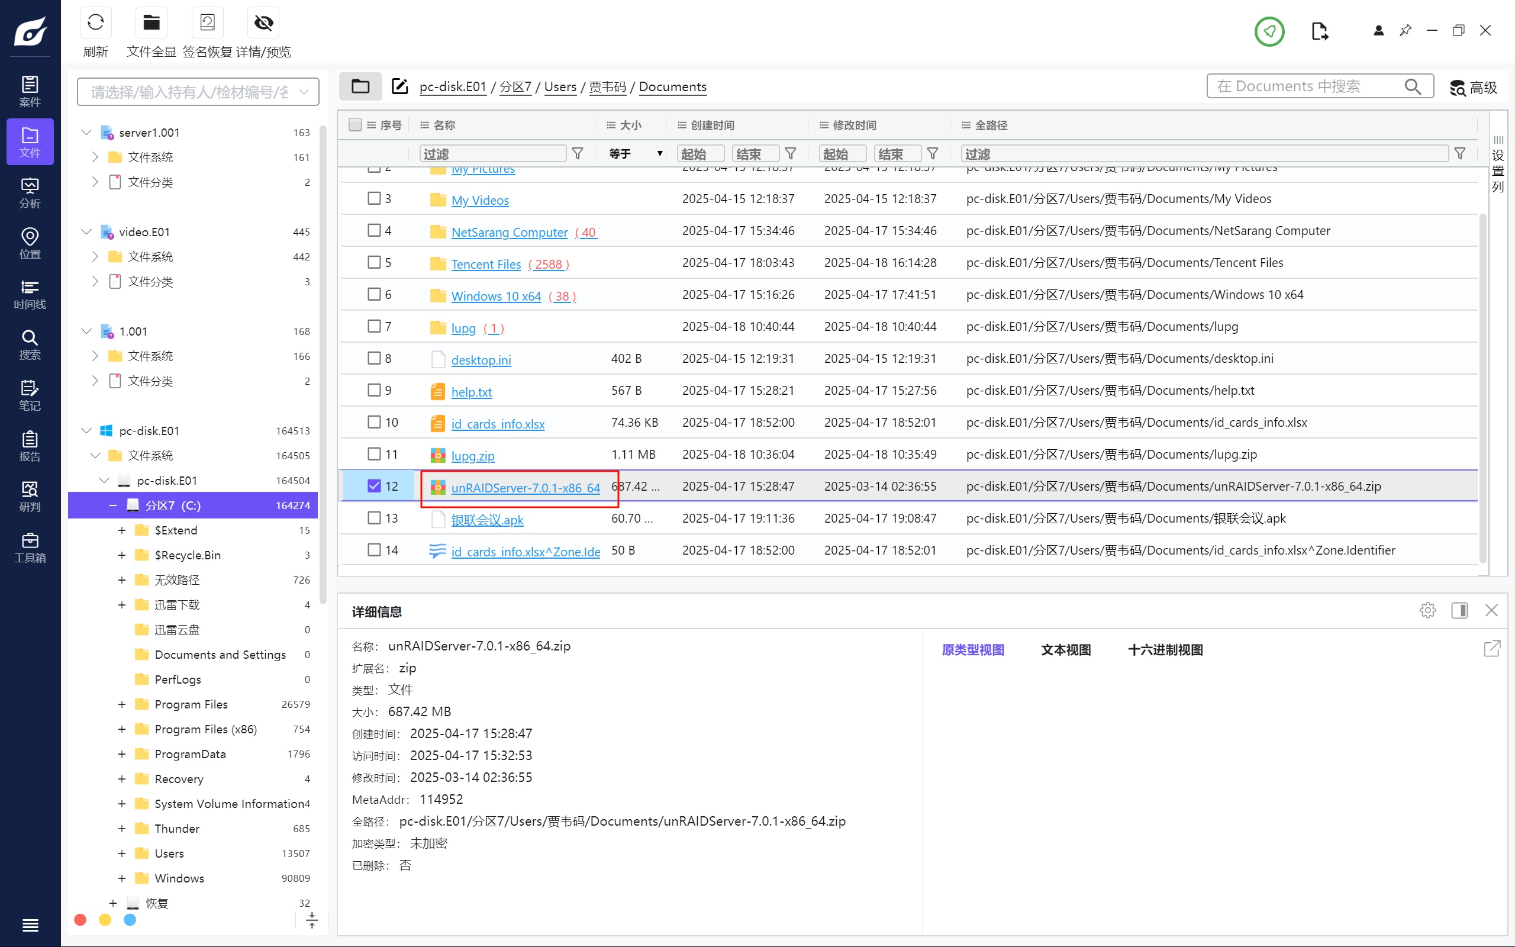Click the green shield icon at the top right
The image size is (1515, 947).
pyautogui.click(x=1269, y=31)
